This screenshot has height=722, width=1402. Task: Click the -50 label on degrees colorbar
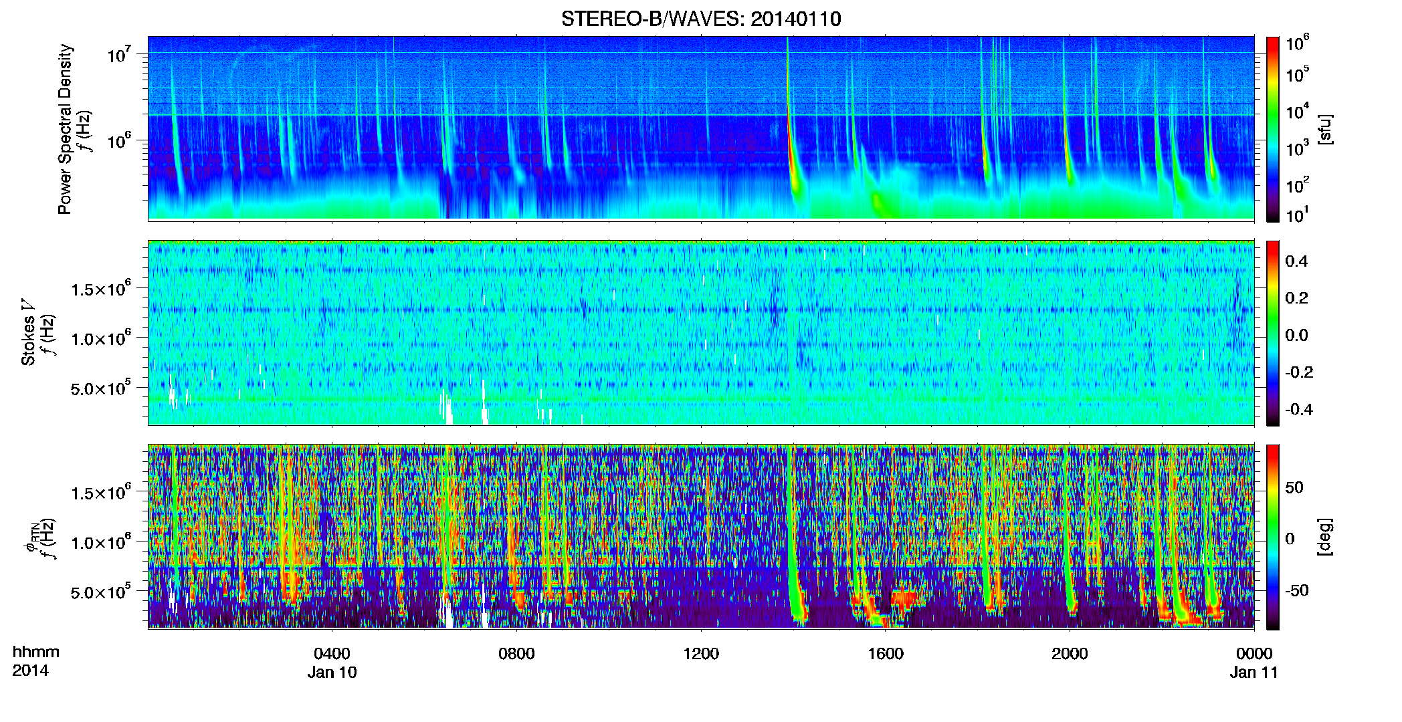point(1297,590)
